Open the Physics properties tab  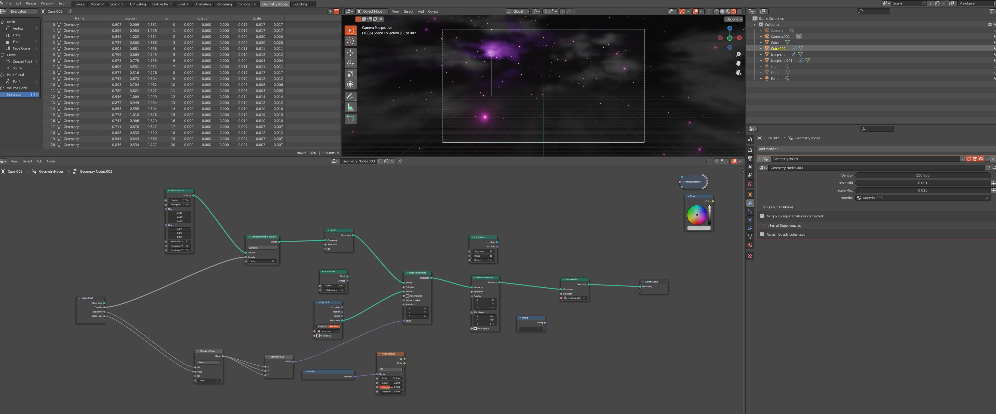point(750,220)
